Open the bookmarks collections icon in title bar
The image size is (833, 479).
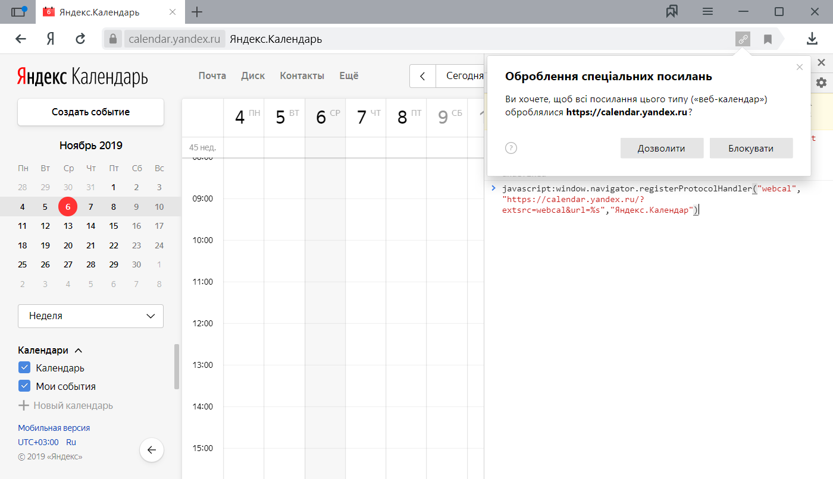(672, 11)
